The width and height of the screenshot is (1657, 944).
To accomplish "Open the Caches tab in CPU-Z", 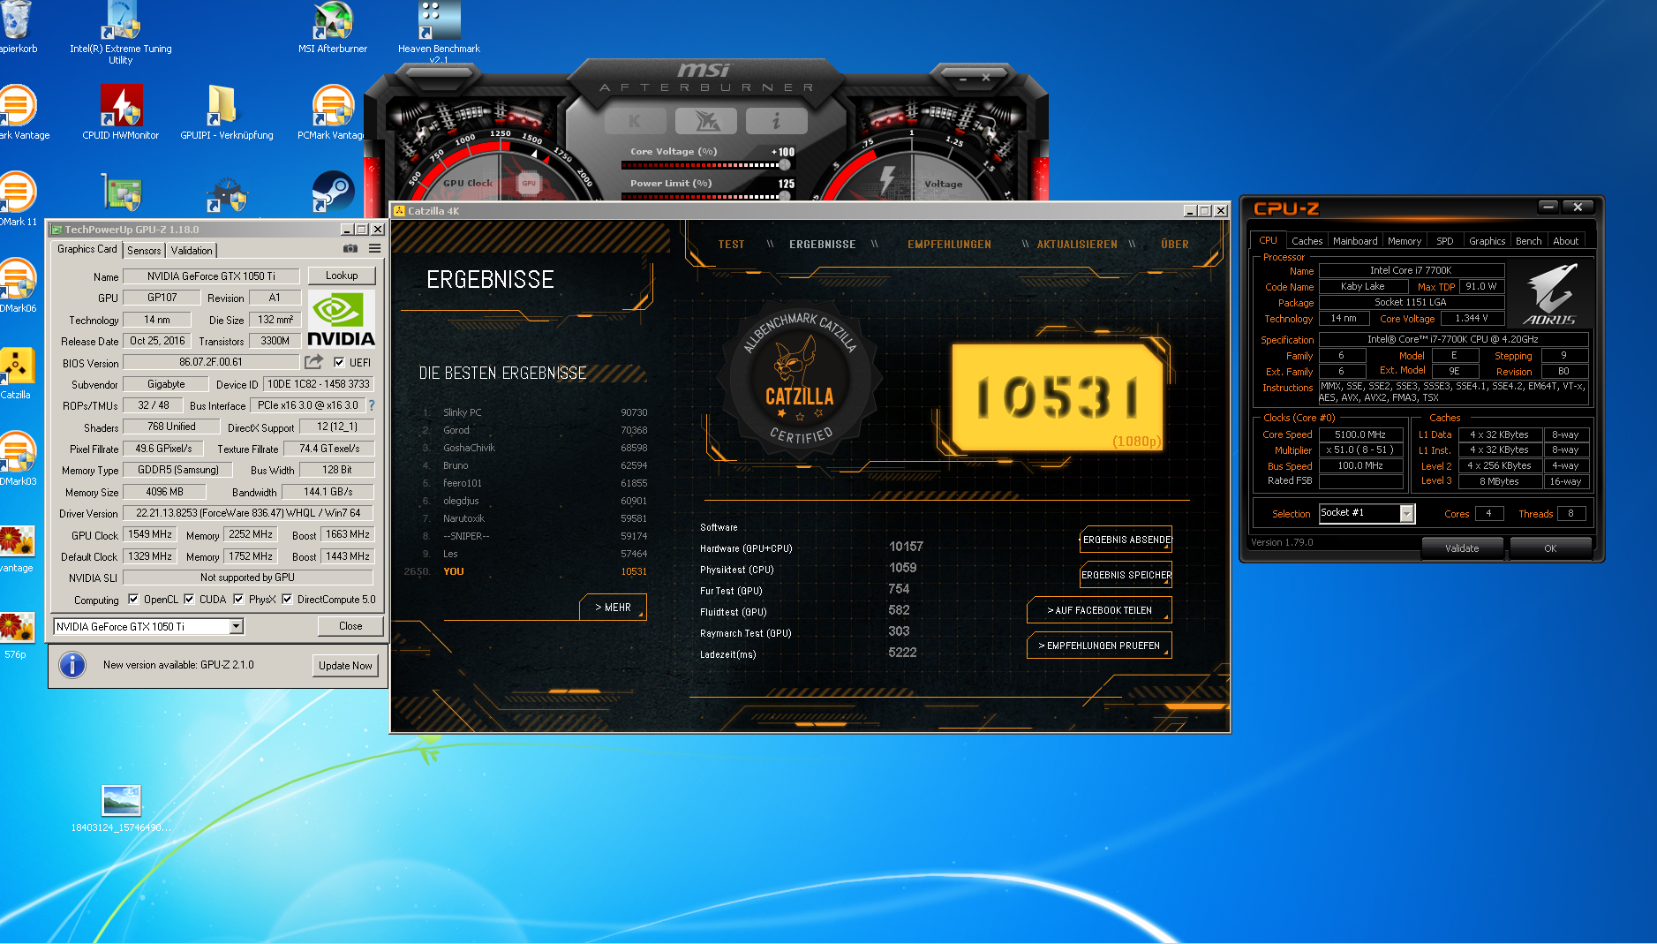I will (1307, 241).
